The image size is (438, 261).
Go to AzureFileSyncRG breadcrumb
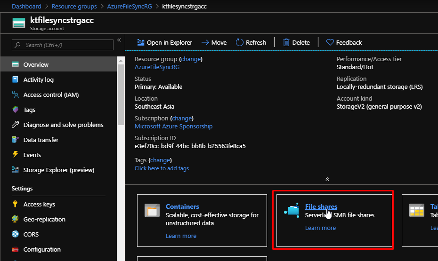pos(130,6)
